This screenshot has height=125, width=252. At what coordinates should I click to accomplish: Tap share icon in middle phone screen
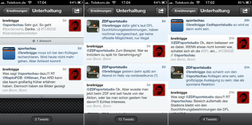[161, 11]
